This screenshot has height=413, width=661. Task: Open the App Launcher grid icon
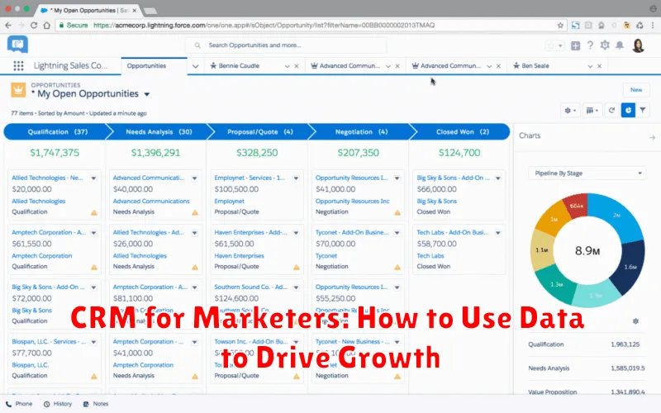18,66
